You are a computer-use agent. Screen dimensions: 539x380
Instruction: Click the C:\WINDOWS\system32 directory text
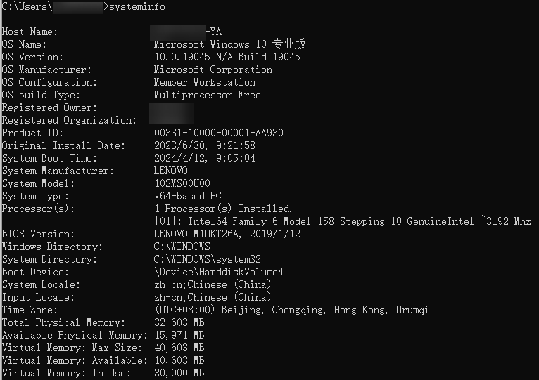(207, 259)
